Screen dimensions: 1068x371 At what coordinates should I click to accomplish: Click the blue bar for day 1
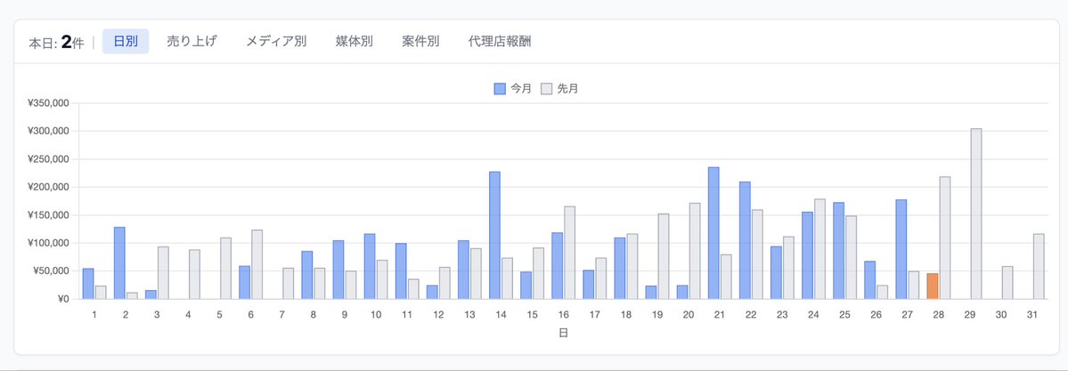[x=88, y=284]
